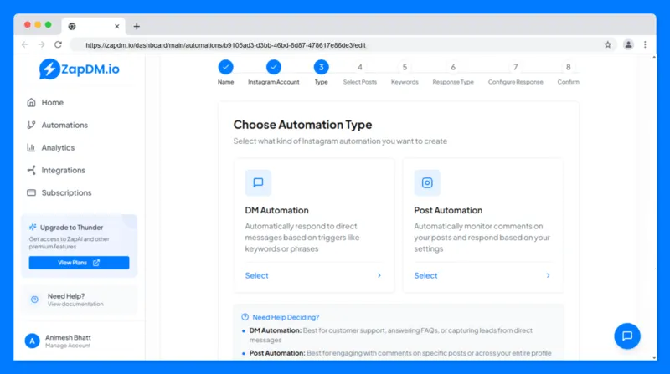Click step 3 Type circle
The width and height of the screenshot is (670, 374).
(x=322, y=67)
